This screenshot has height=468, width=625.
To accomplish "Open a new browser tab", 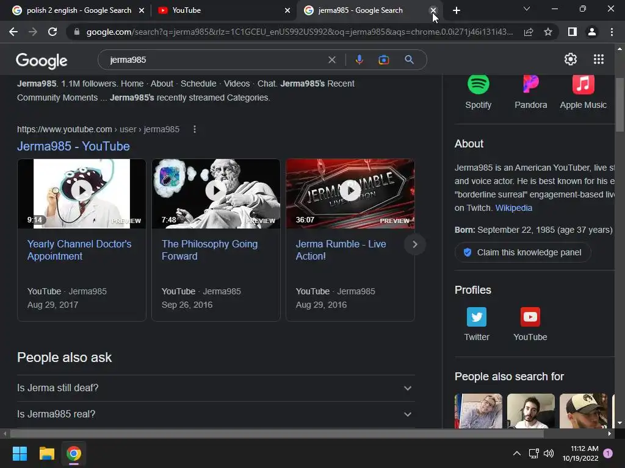I will (x=457, y=10).
